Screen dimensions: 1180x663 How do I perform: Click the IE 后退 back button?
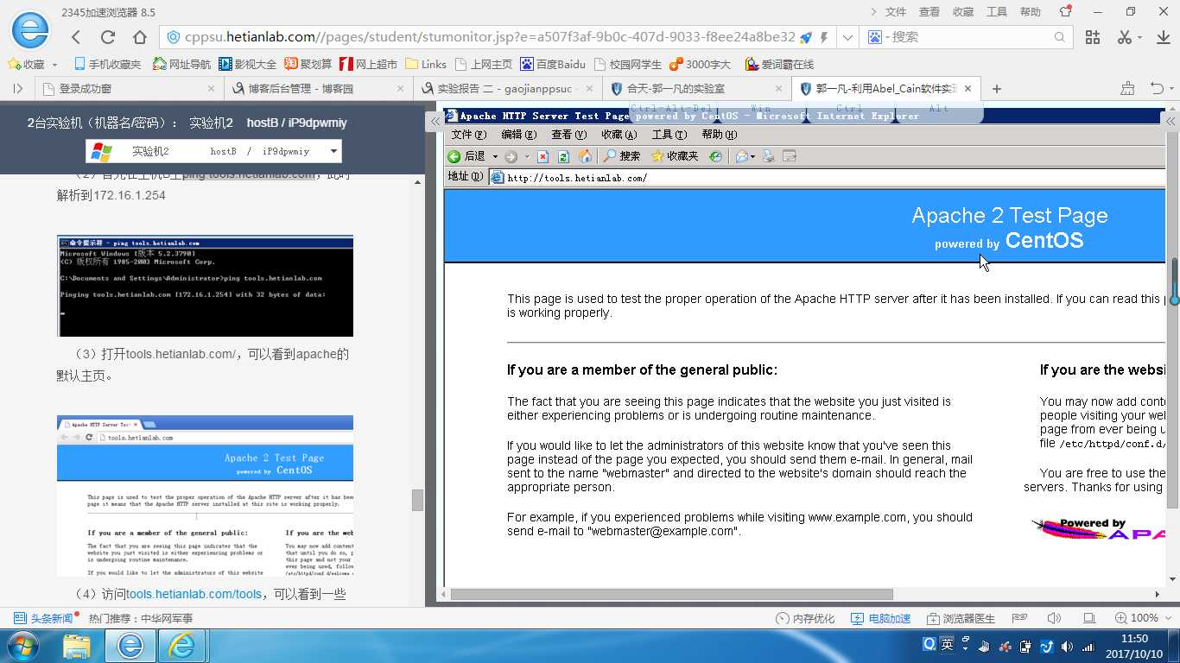466,156
